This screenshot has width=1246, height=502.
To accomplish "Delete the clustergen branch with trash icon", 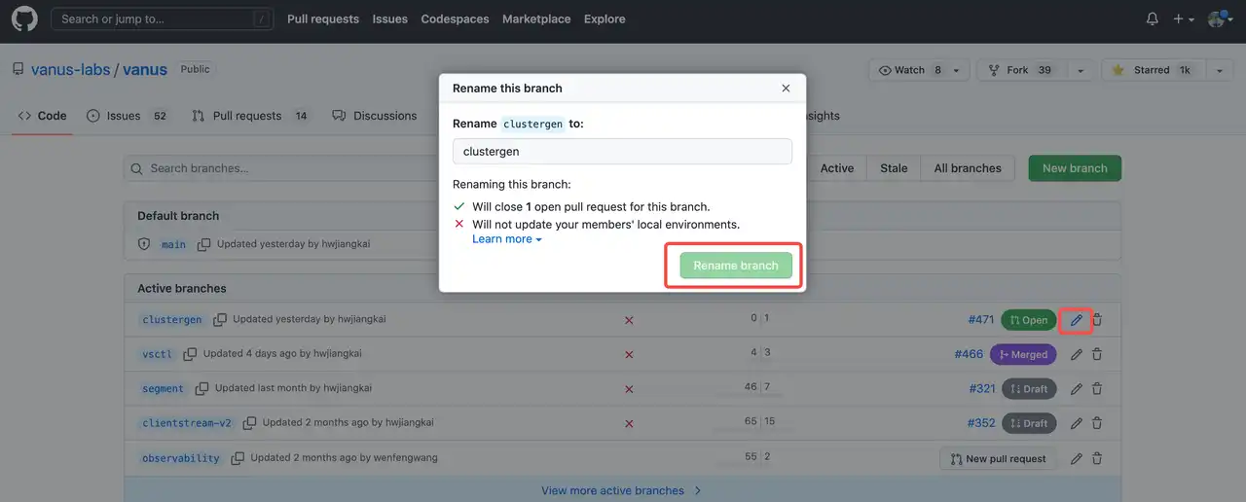I will (1097, 320).
